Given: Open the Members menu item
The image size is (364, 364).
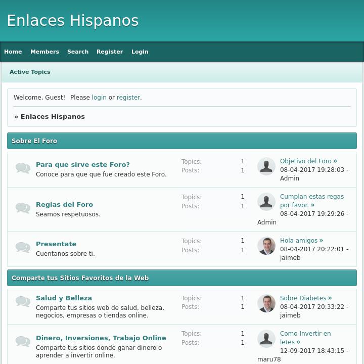Looking at the screenshot, I should pyautogui.click(x=44, y=52).
